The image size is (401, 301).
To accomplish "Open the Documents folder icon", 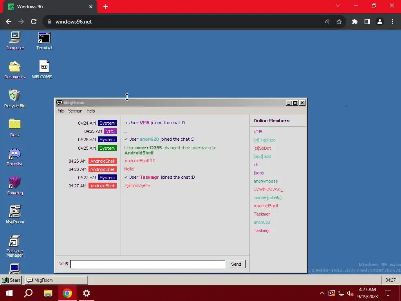I will click(14, 70).
